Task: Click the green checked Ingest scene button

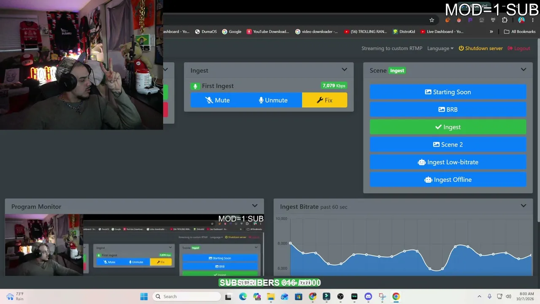Action: [x=448, y=127]
